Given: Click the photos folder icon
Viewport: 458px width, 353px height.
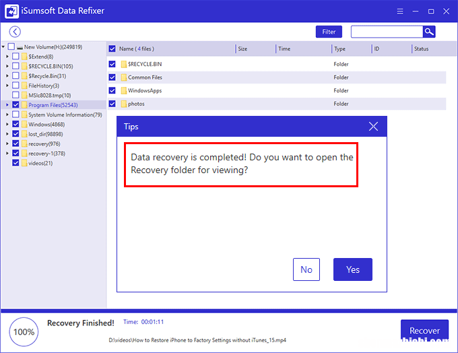Looking at the screenshot, I should [x=123, y=104].
